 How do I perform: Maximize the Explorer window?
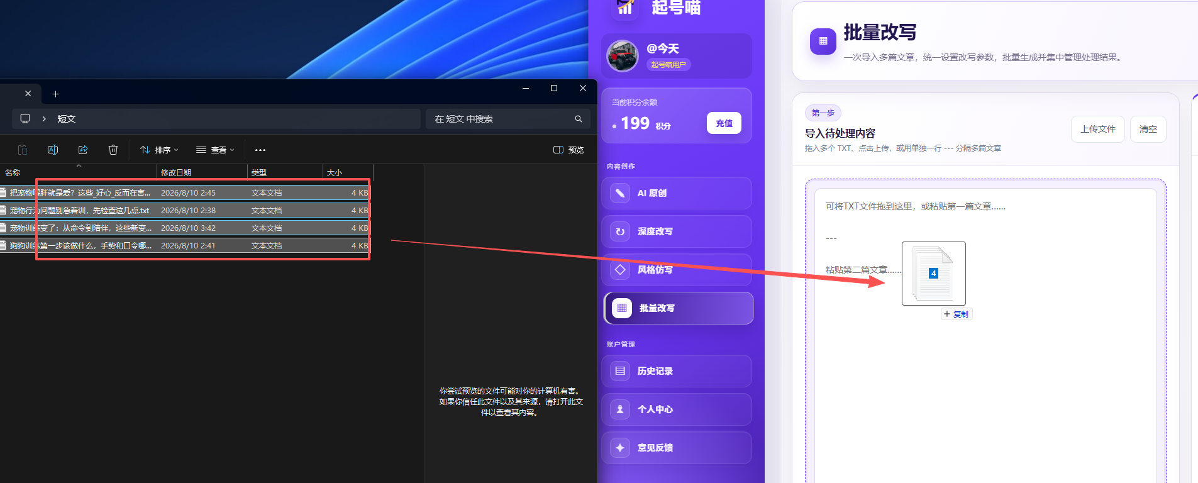coord(554,88)
